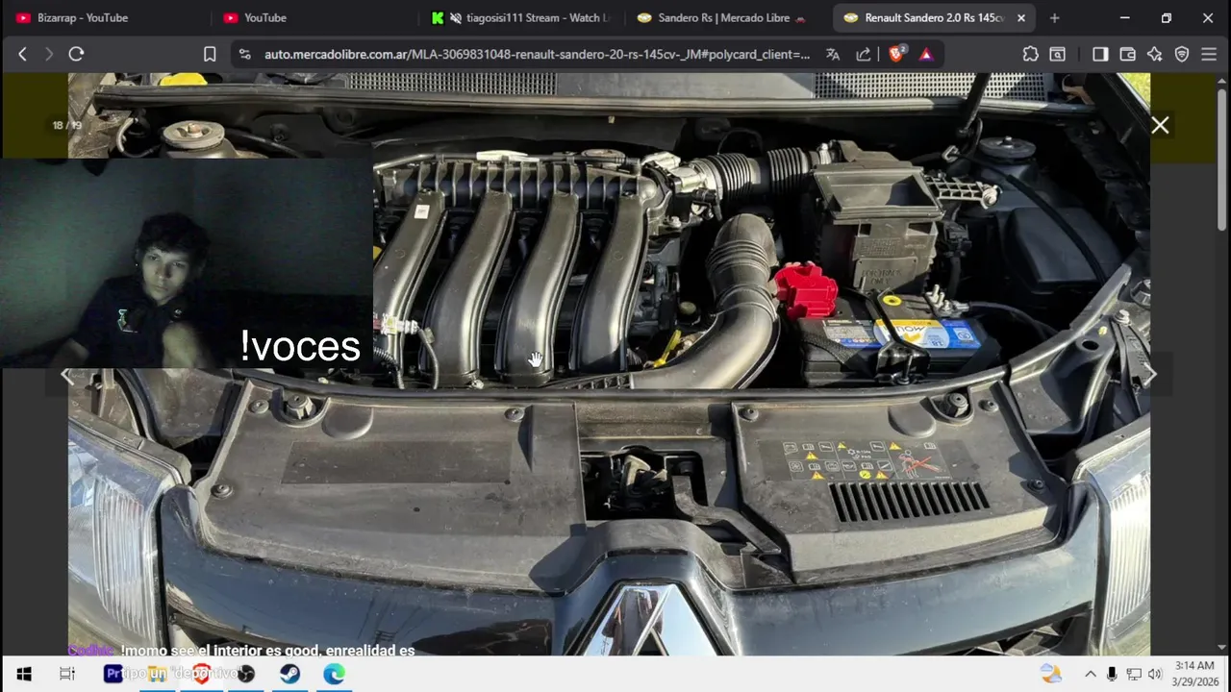
Task: Open the clock showing 3:14 AM
Action: tap(1193, 674)
